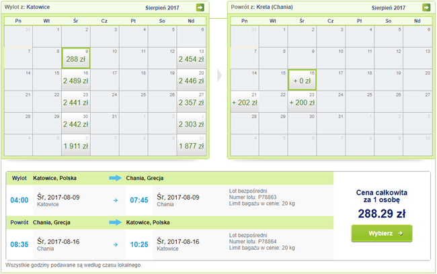Select departure on 13th for 2 454 zł
Viewport: 437px width, 274px height.
191,58
